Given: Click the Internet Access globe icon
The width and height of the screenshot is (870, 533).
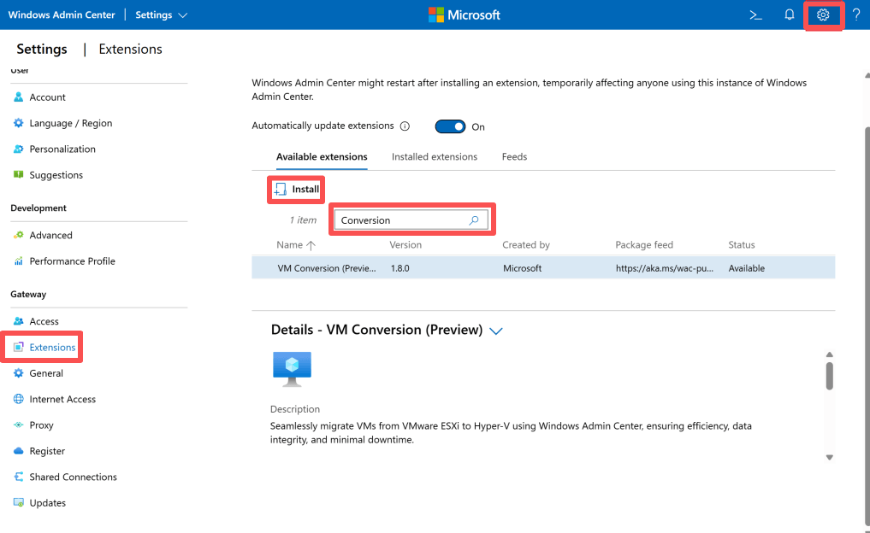Looking at the screenshot, I should pos(18,399).
